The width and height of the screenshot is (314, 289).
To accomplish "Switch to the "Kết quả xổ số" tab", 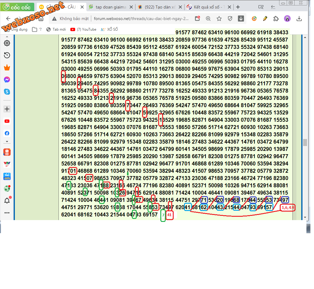I will [209, 7].
